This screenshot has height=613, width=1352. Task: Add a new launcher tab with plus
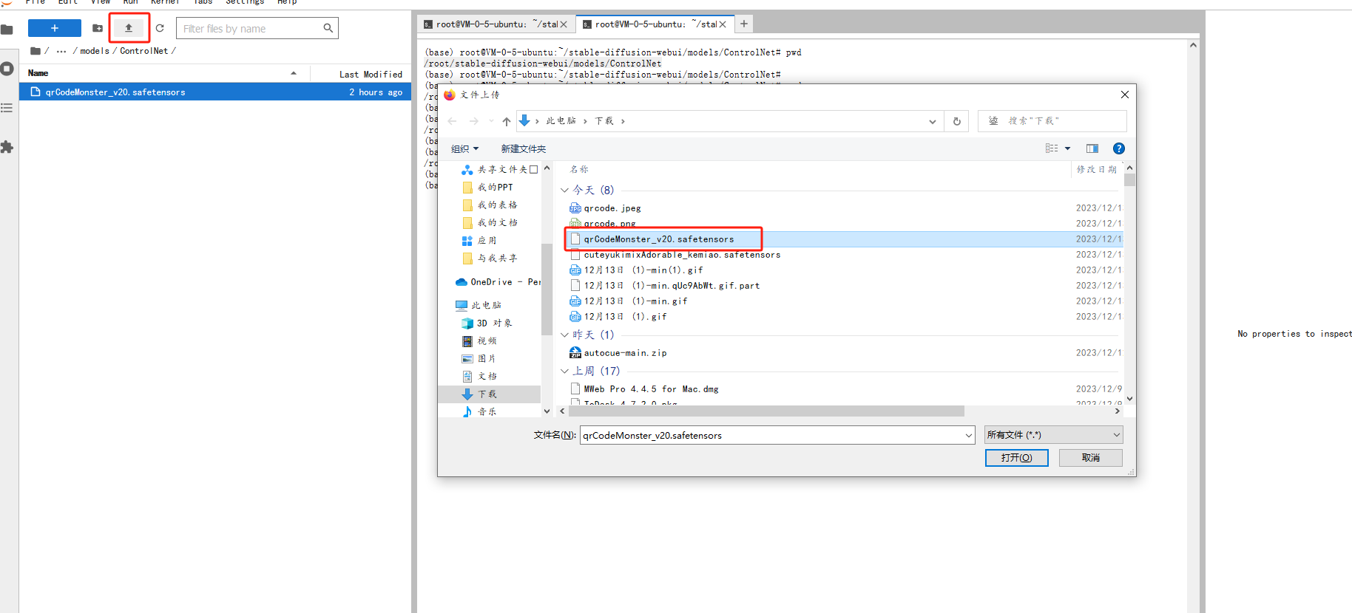(x=744, y=24)
